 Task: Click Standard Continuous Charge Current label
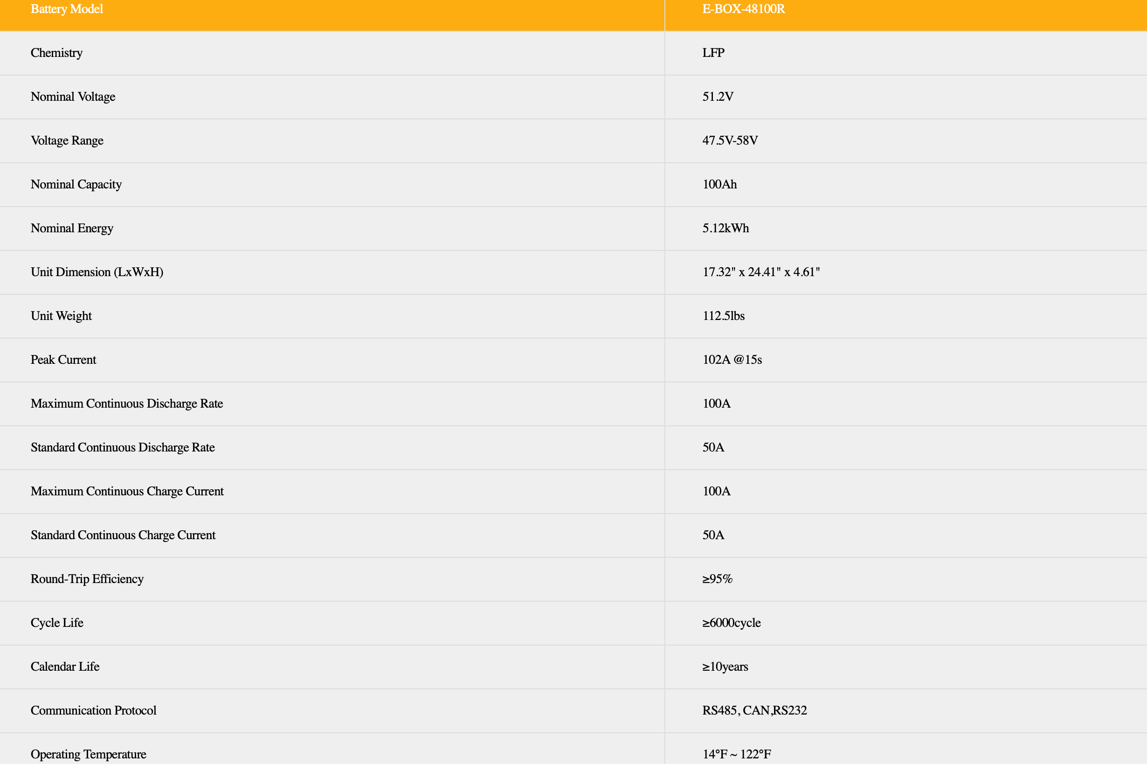pyautogui.click(x=123, y=535)
